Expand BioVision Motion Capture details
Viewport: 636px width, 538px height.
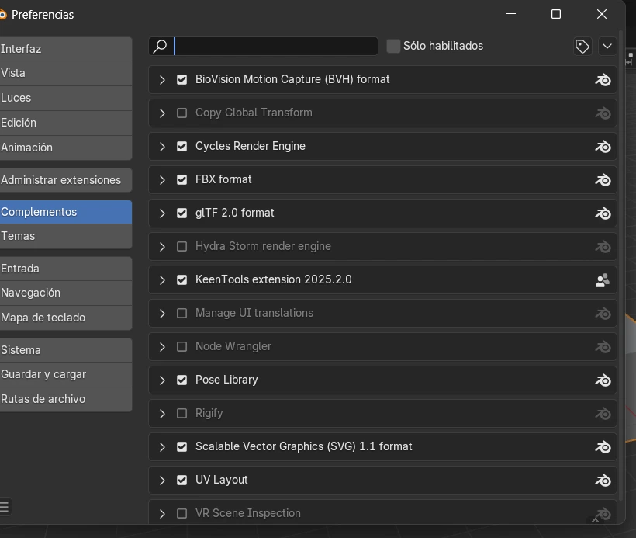click(x=162, y=80)
